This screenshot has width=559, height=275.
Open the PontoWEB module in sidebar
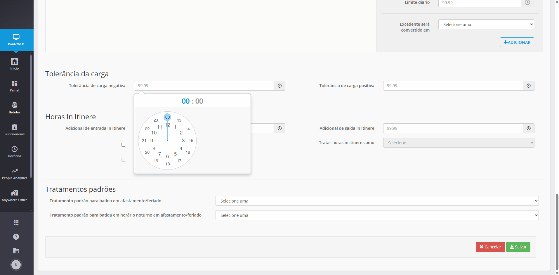point(16,40)
